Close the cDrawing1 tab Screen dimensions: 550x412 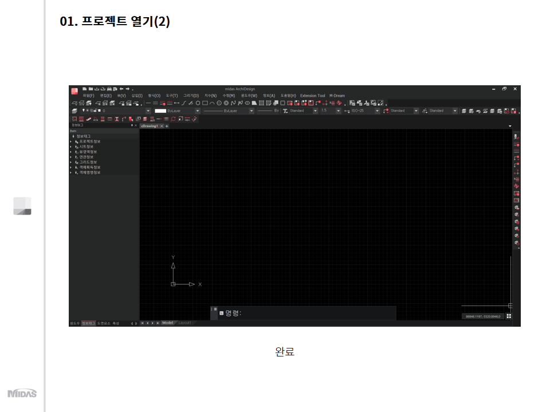(x=162, y=126)
